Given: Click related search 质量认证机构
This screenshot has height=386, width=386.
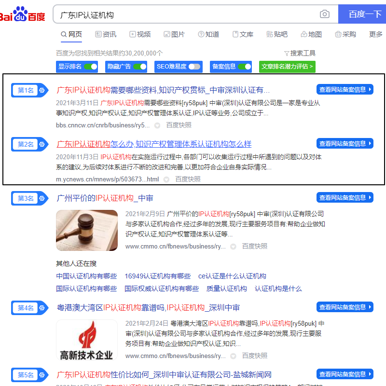Looking at the screenshot, I should pos(226,289).
